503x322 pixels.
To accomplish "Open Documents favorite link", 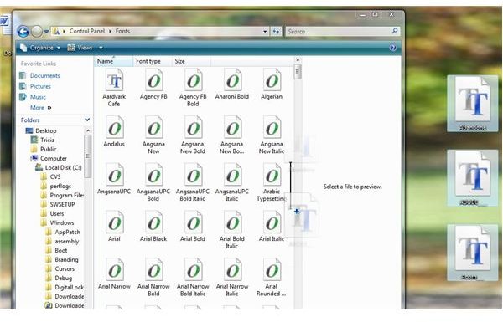I will 39,76.
